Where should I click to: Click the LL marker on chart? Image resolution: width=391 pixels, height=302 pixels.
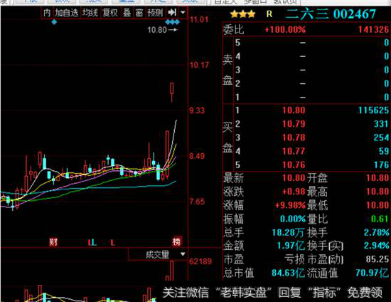point(92,242)
